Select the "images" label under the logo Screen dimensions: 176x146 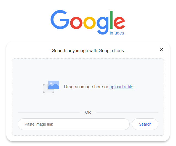pos(117,33)
